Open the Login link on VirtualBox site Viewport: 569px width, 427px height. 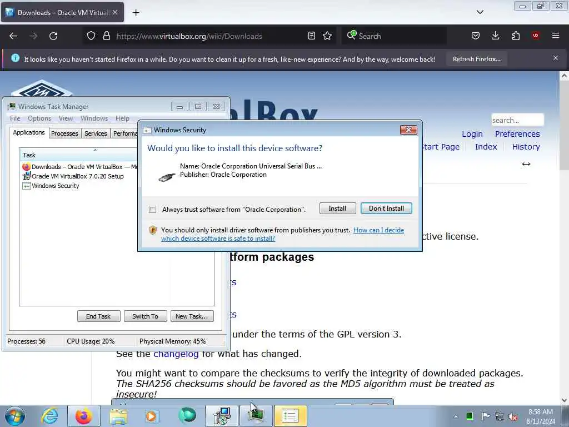coord(472,134)
